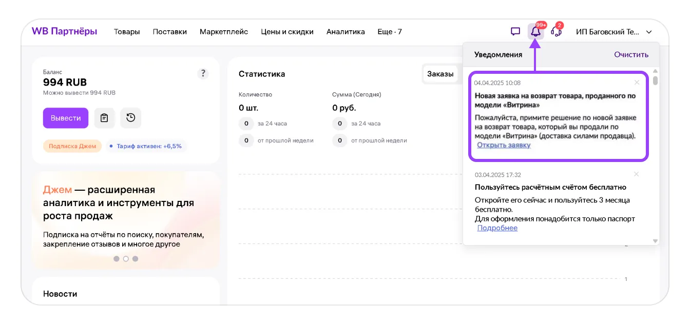Select the third carousel dot
690x324 pixels.
pos(135,259)
